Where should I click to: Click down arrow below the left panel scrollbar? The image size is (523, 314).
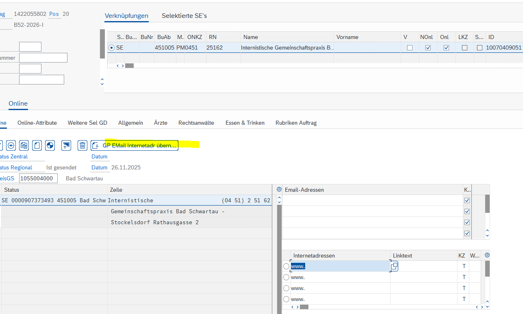click(x=102, y=84)
